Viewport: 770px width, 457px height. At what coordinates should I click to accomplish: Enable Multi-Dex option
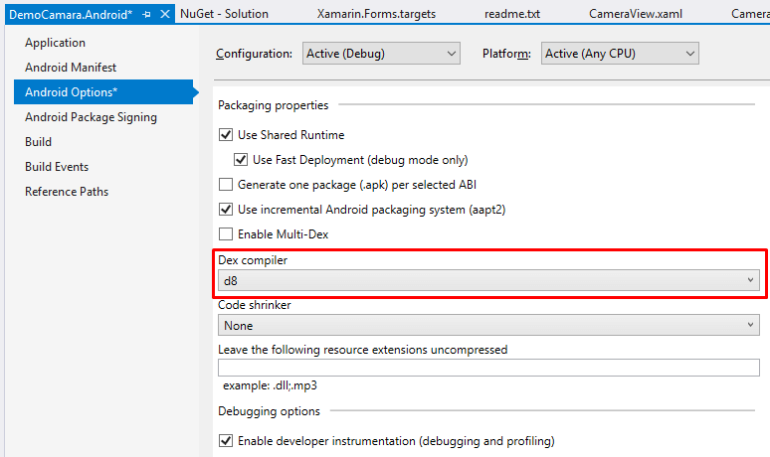click(226, 233)
